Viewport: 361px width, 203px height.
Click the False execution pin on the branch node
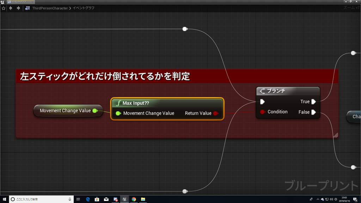pos(314,112)
